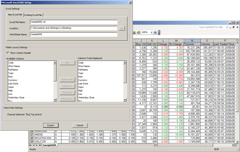Screen dimensions: 240x152
Task: Click the Export button
Action: (x=51, y=125)
